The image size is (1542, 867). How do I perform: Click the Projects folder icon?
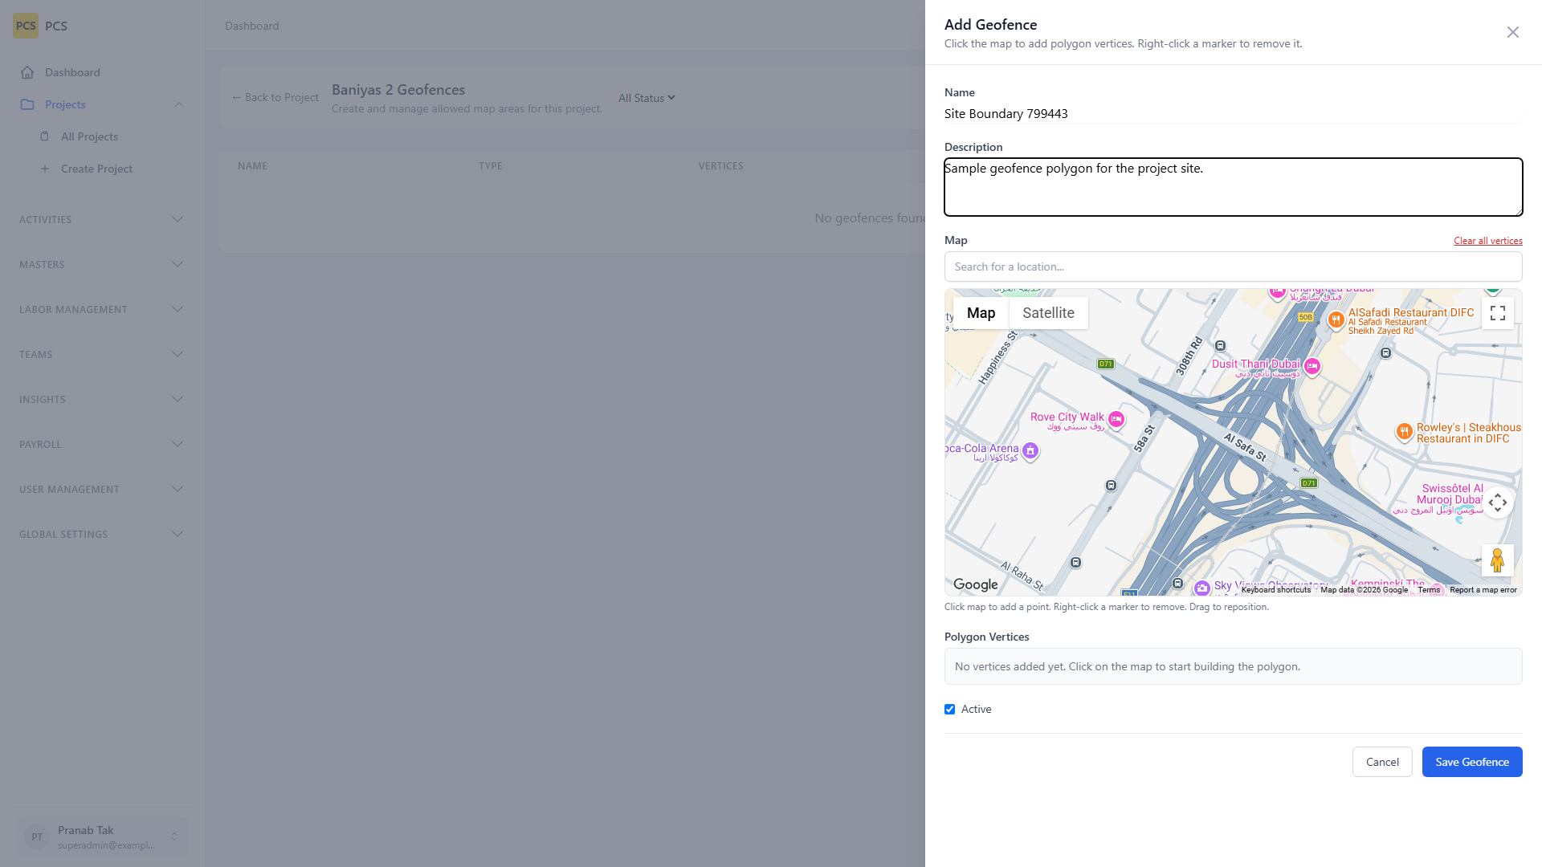tap(27, 104)
